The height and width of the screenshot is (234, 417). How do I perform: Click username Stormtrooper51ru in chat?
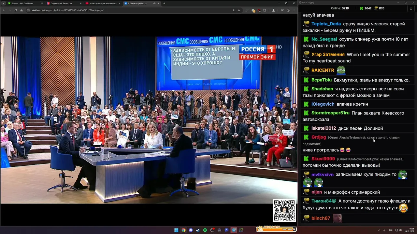coord(330,113)
